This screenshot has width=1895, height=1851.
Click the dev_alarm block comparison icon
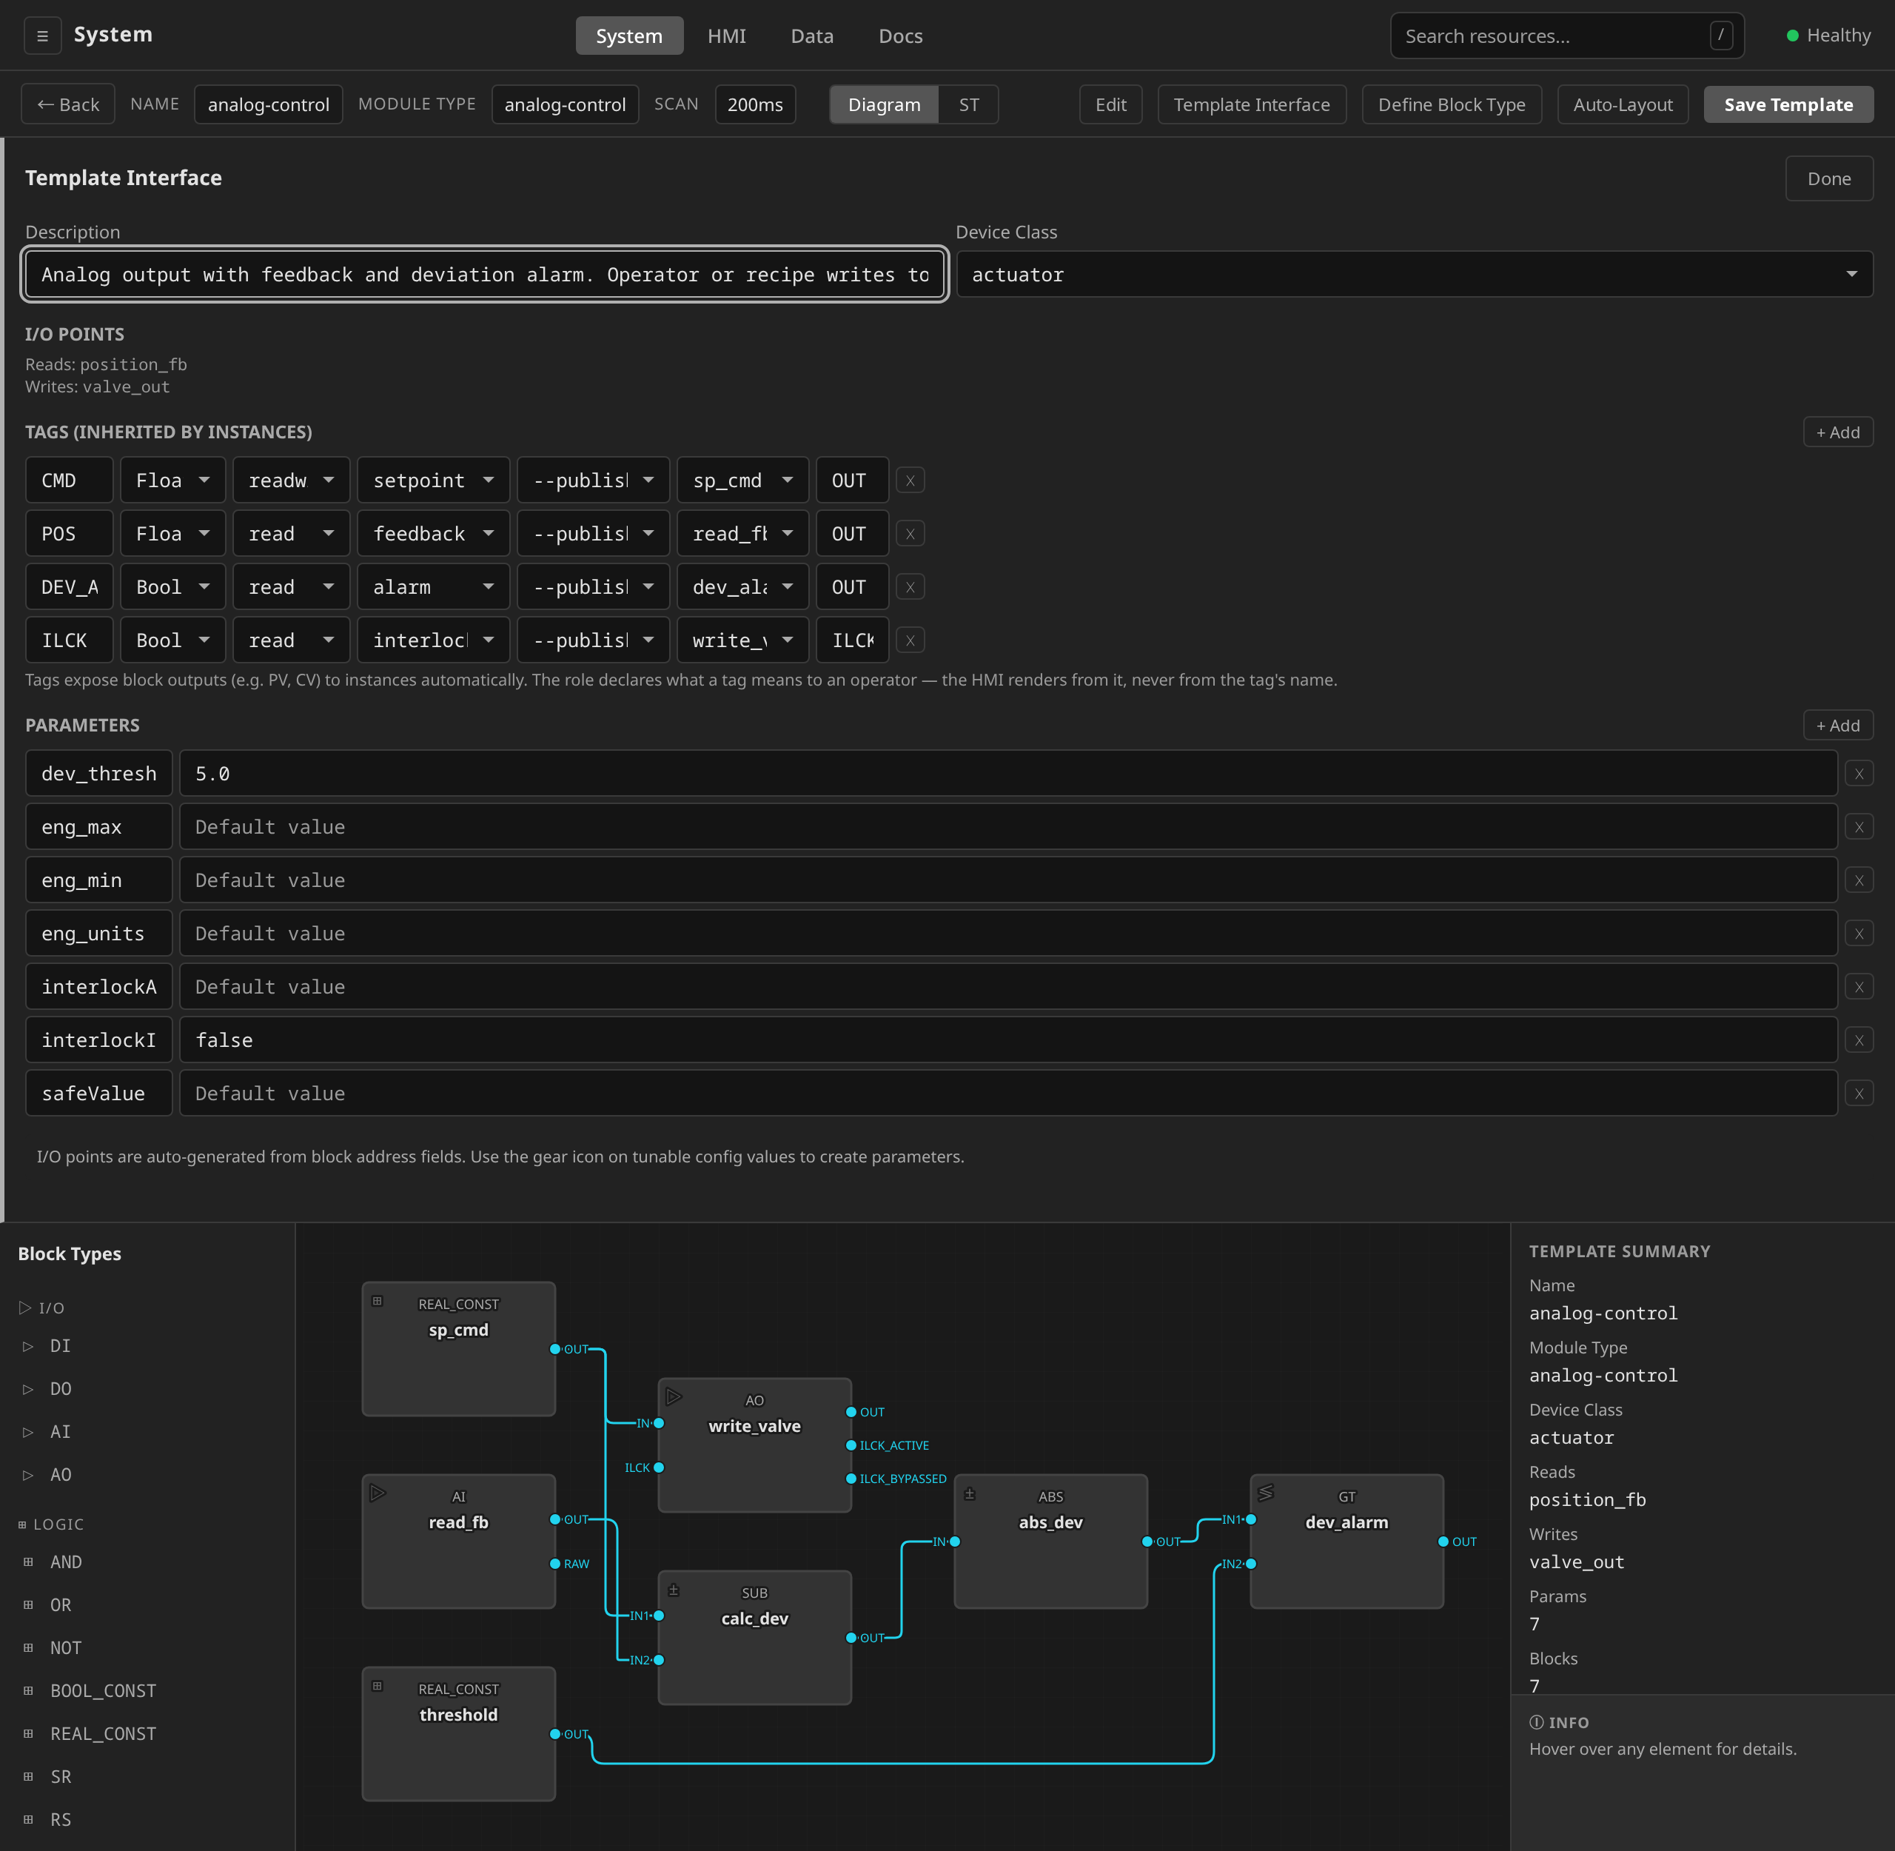1265,1492
